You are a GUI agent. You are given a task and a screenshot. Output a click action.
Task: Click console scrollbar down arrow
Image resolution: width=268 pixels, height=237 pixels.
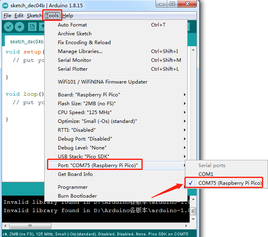[193, 219]
